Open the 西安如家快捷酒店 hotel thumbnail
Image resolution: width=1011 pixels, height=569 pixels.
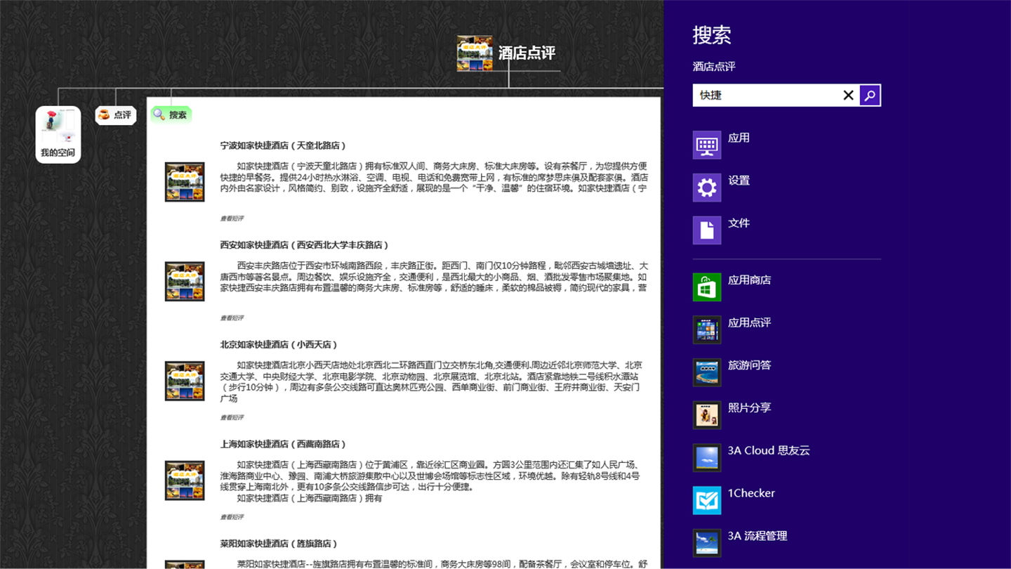185,282
